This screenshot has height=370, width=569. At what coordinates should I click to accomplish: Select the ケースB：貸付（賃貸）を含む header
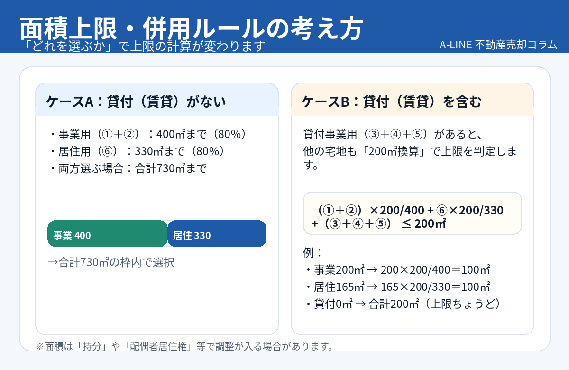click(391, 102)
